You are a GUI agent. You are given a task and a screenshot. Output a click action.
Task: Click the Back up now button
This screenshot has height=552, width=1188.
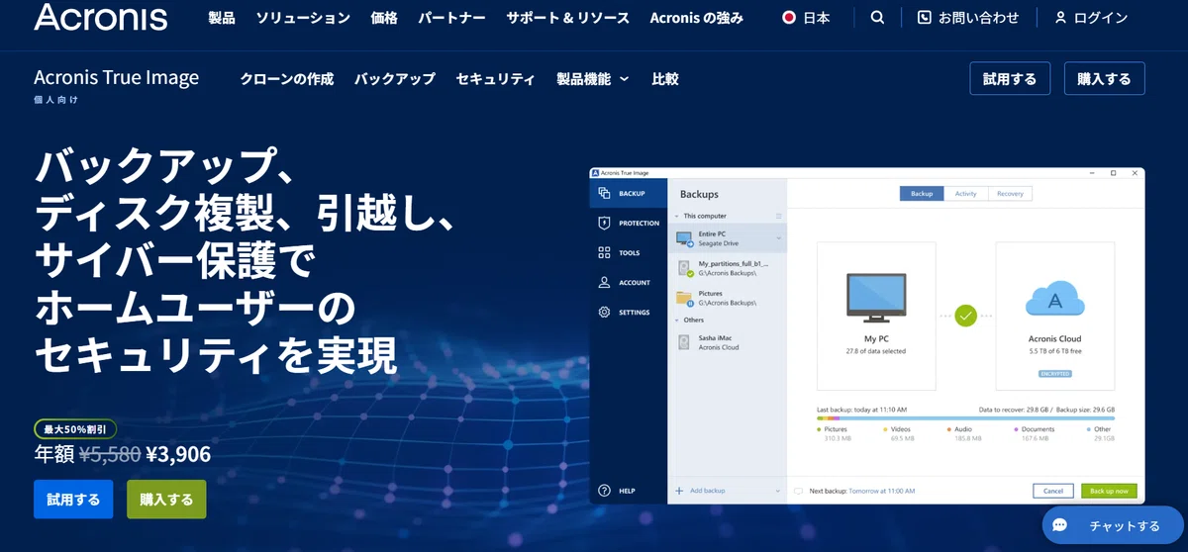click(x=1110, y=491)
